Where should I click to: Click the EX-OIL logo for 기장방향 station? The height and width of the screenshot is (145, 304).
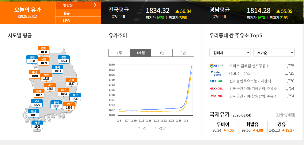216,89
